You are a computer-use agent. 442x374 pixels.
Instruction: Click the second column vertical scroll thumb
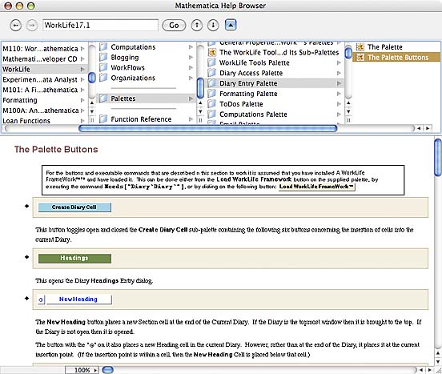click(200, 88)
